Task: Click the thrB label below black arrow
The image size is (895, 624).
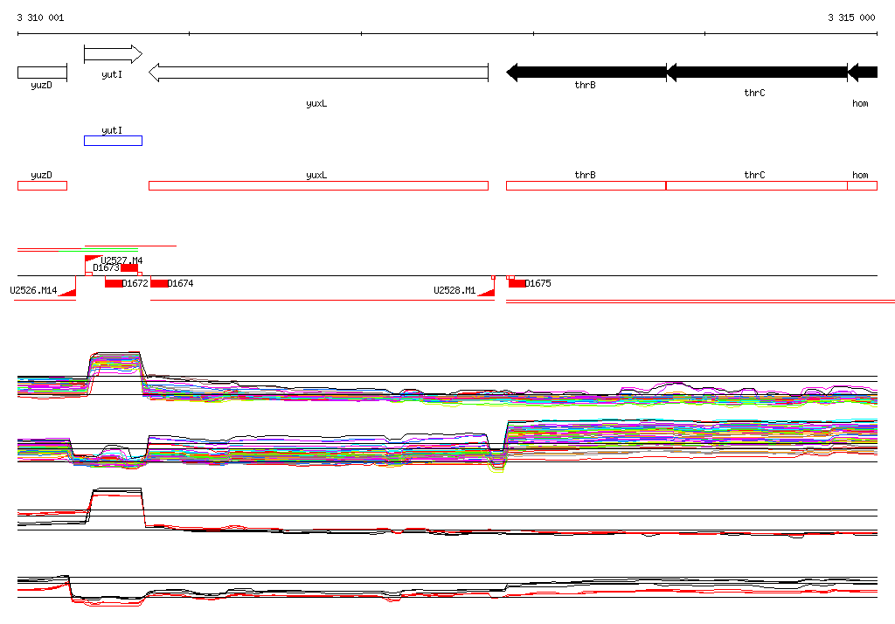Action: 585,85
